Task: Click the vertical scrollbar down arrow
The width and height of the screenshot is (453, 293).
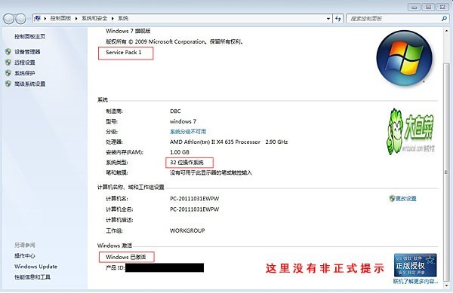Action: point(447,285)
